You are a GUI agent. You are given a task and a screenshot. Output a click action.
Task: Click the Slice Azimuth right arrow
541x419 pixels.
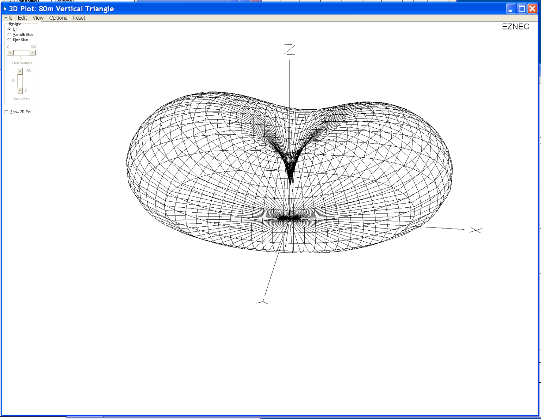pyautogui.click(x=32, y=53)
